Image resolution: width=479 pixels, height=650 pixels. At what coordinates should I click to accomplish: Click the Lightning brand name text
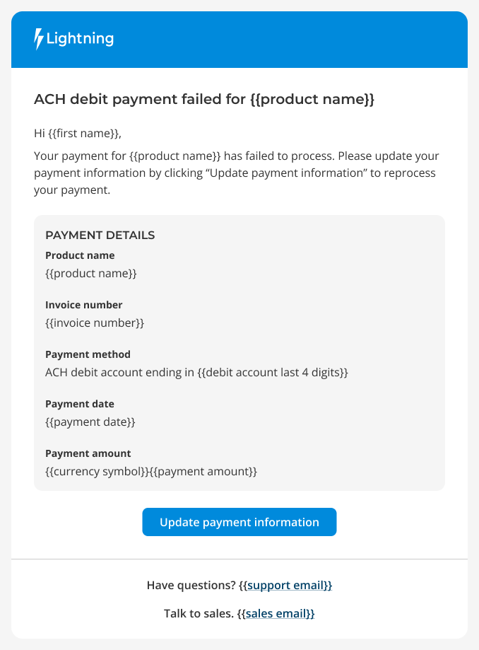click(x=80, y=39)
